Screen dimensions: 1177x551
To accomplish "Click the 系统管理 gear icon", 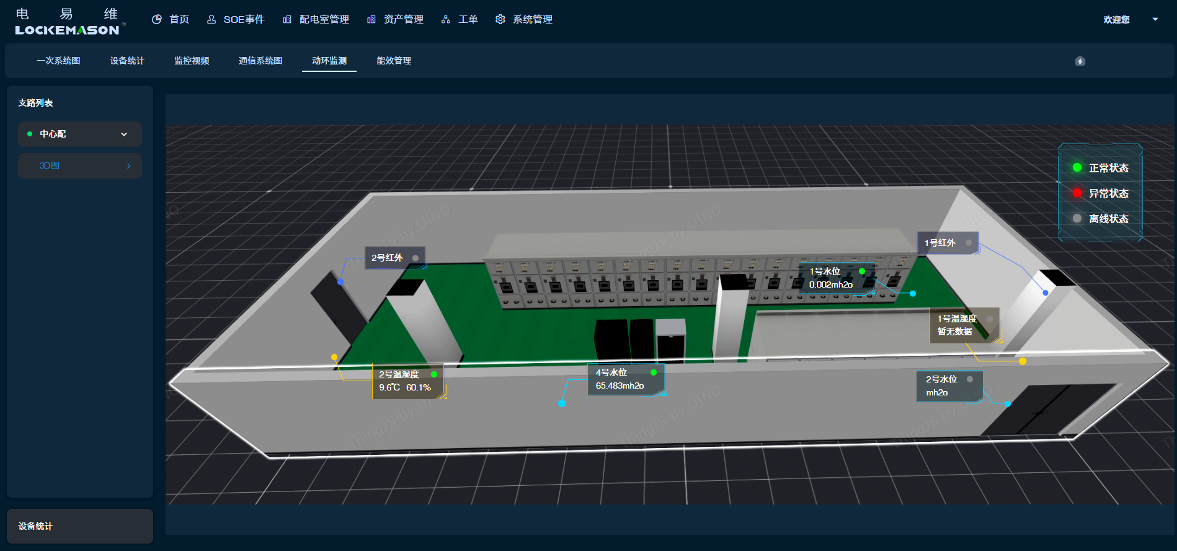I will 500,19.
